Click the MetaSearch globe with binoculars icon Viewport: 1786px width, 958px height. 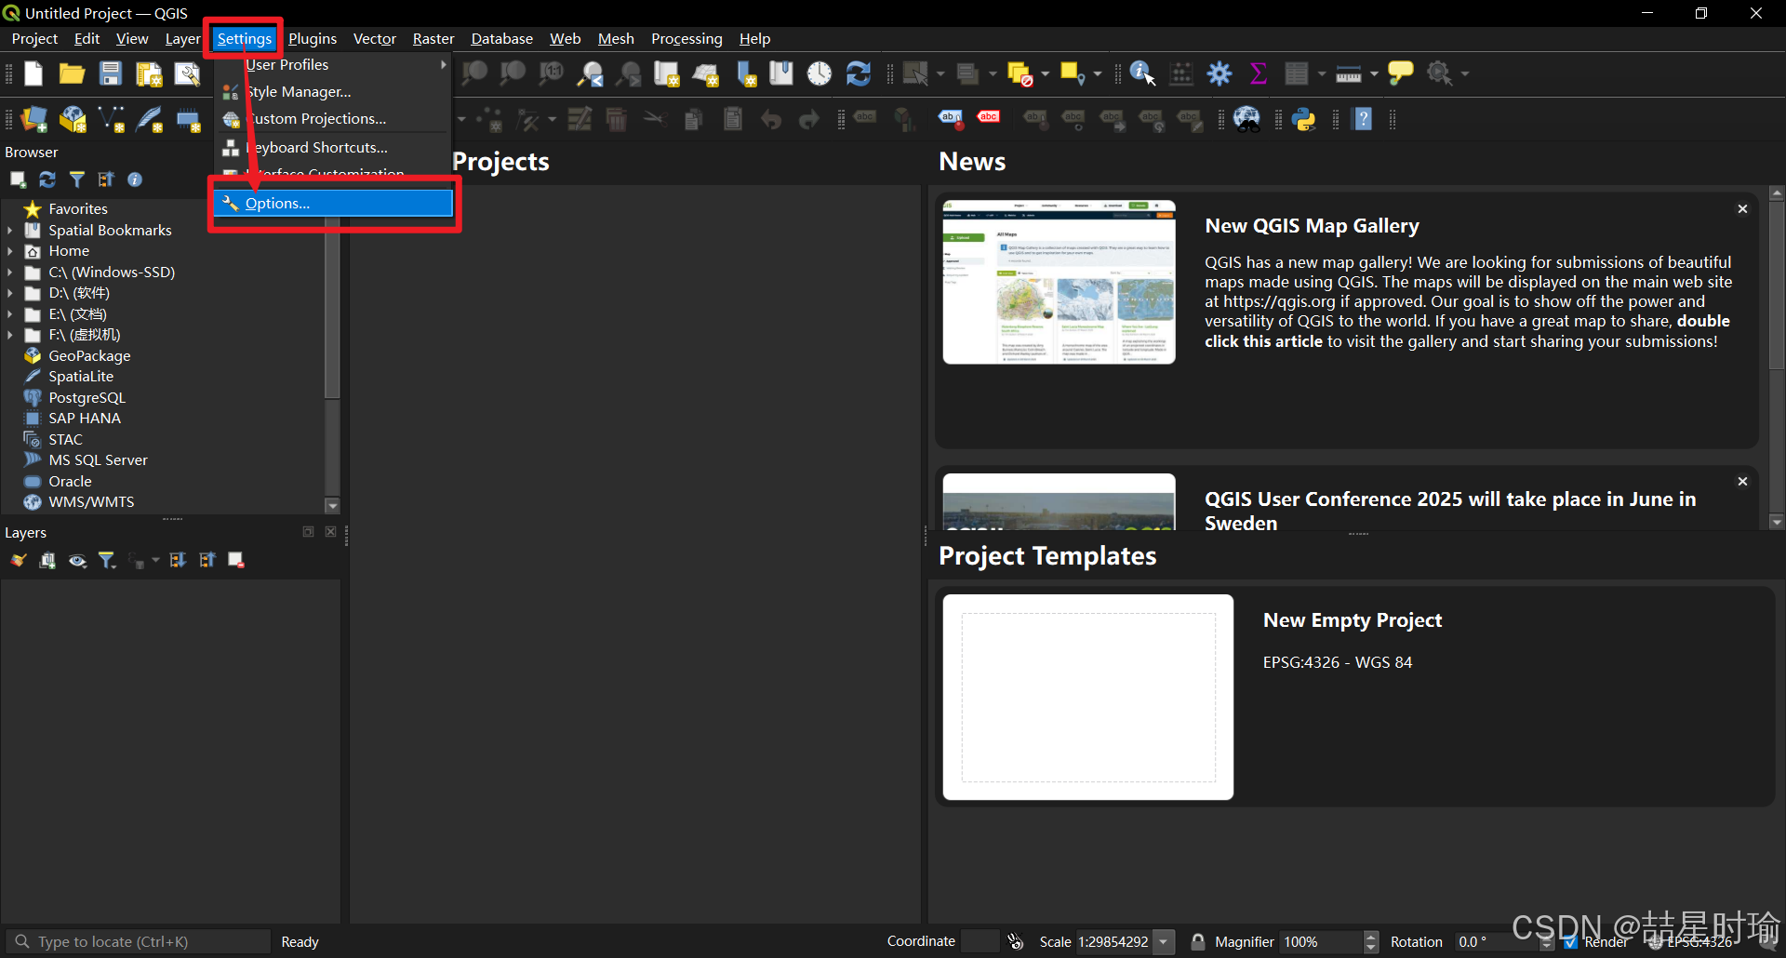(x=1246, y=119)
